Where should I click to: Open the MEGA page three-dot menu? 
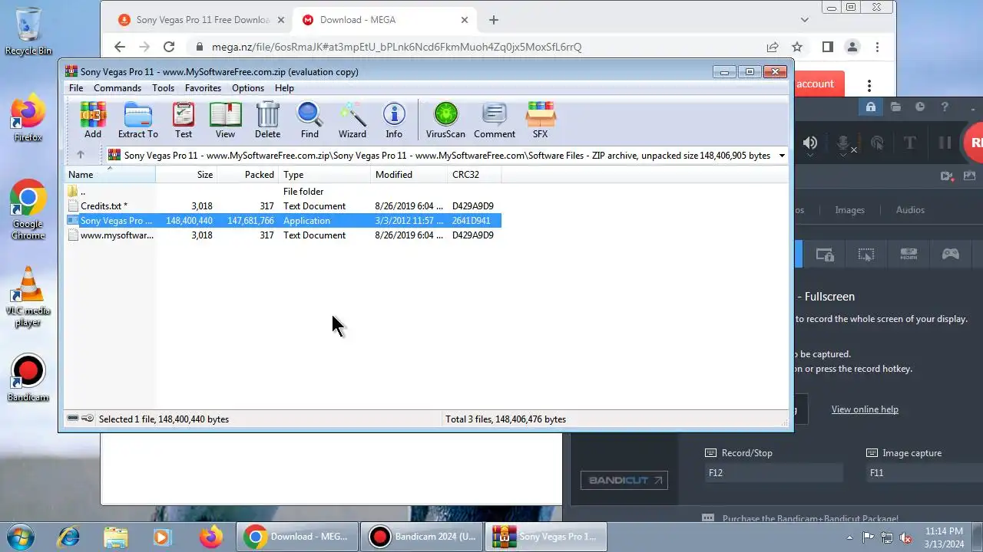pos(869,85)
